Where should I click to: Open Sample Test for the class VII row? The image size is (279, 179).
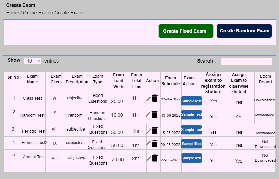coord(192,130)
